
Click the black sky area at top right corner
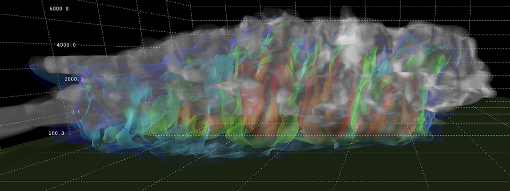pos(488,13)
